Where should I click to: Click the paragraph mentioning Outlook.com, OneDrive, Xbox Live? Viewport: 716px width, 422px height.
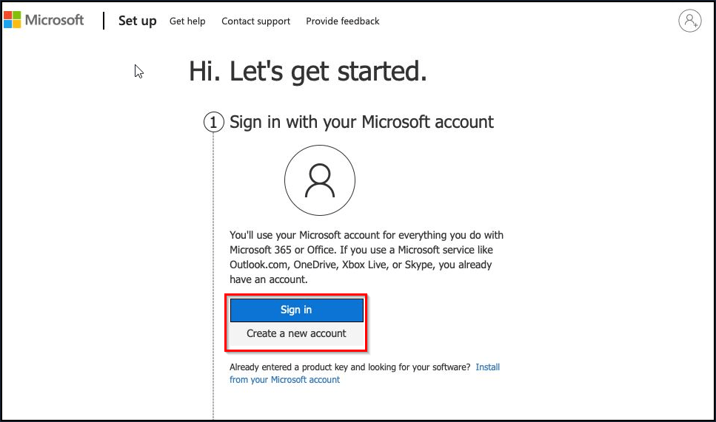(x=367, y=257)
